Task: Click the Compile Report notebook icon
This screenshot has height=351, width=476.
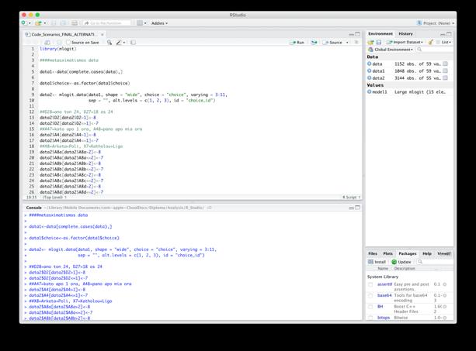Action: tap(133, 43)
